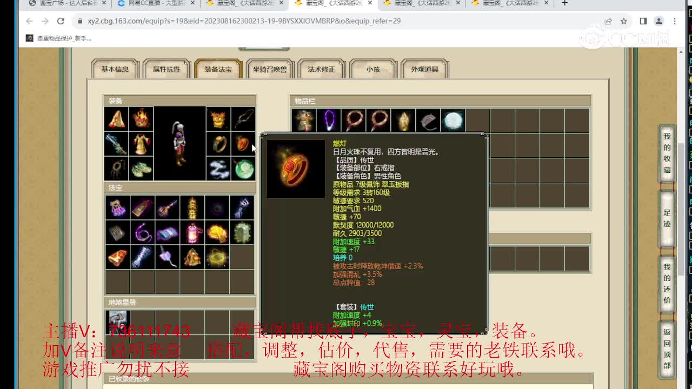692x389 pixels.
Task: Click the golden mask equipment icon
Action: 218,119
